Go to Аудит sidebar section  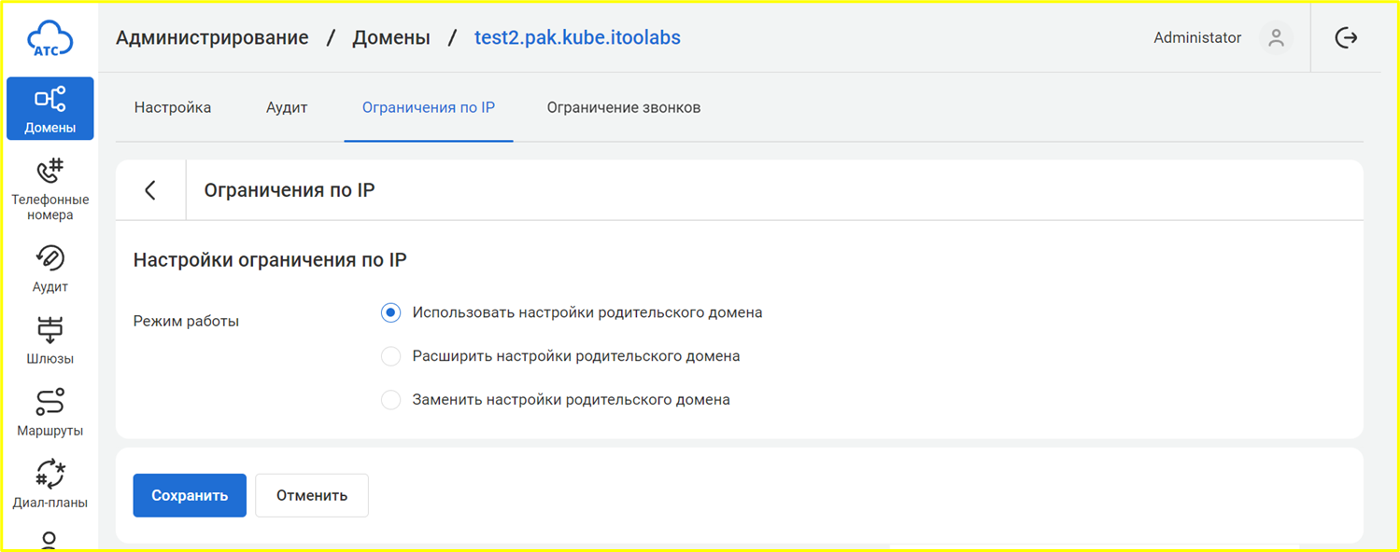[x=49, y=269]
